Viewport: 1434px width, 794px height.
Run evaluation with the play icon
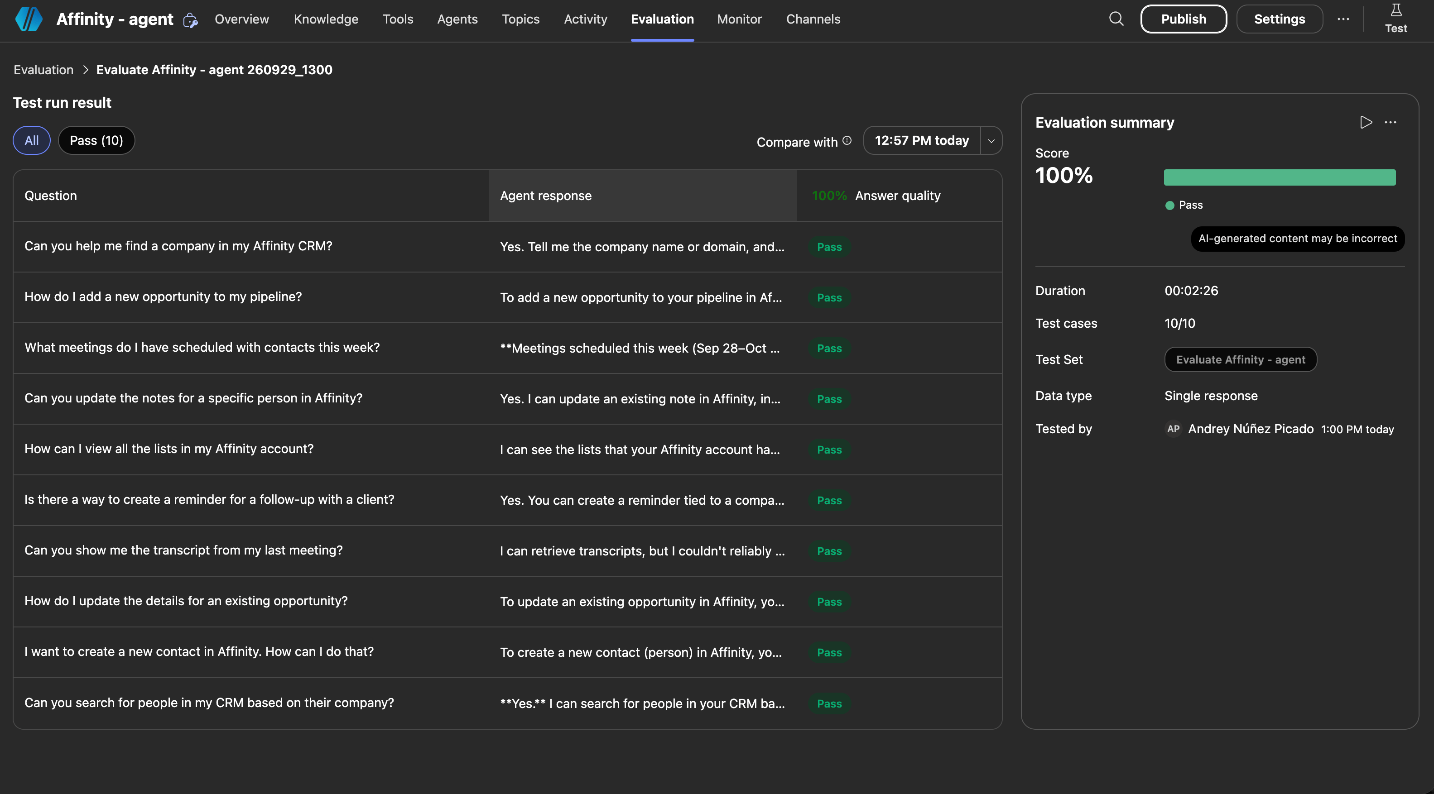pos(1366,122)
